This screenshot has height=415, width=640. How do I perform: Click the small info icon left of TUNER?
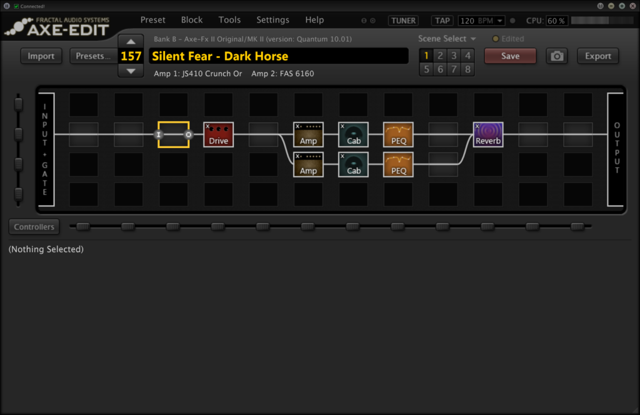pos(364,21)
